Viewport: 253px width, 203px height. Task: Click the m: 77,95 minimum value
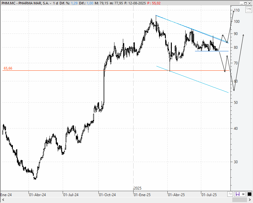click(x=116, y=3)
